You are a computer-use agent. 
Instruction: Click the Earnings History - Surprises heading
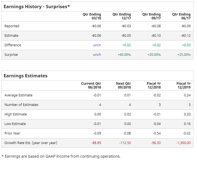(37, 6)
